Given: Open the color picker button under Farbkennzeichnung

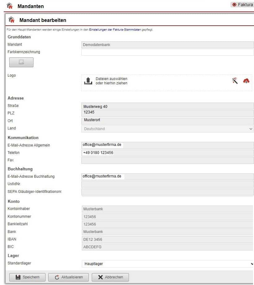Looking at the screenshot, I should (21, 62).
